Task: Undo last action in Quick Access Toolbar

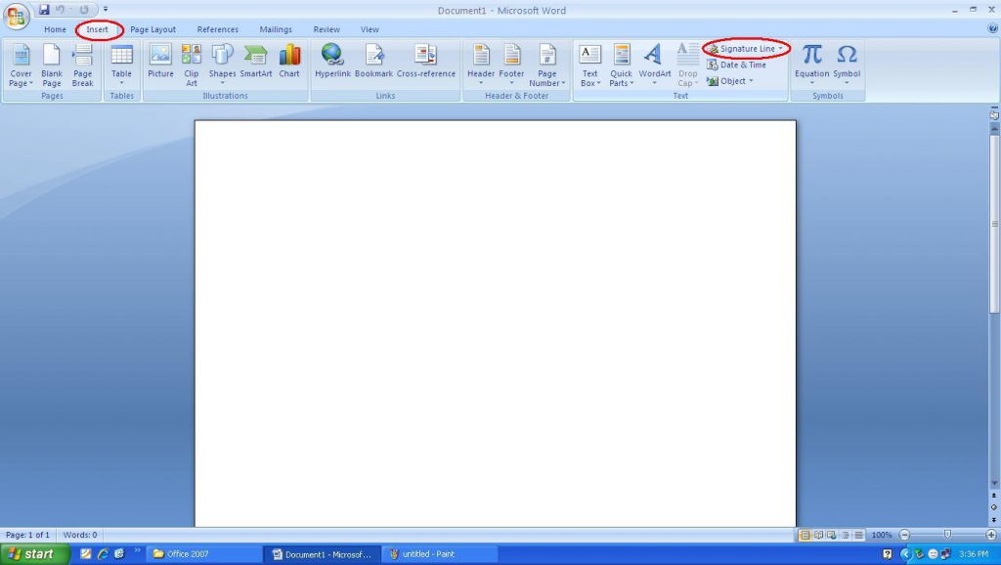Action: click(x=60, y=10)
